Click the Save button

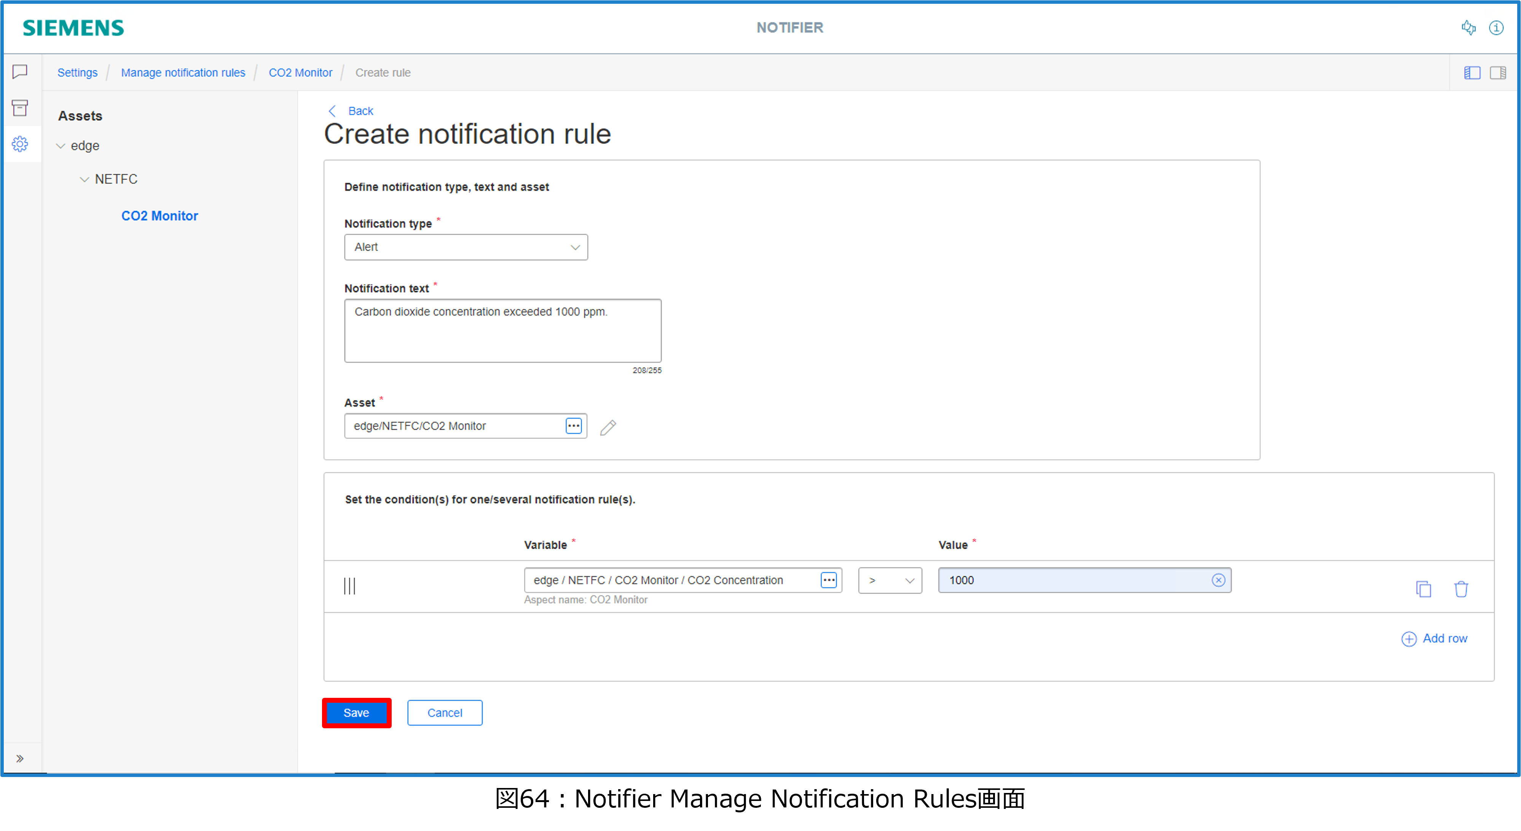click(356, 713)
